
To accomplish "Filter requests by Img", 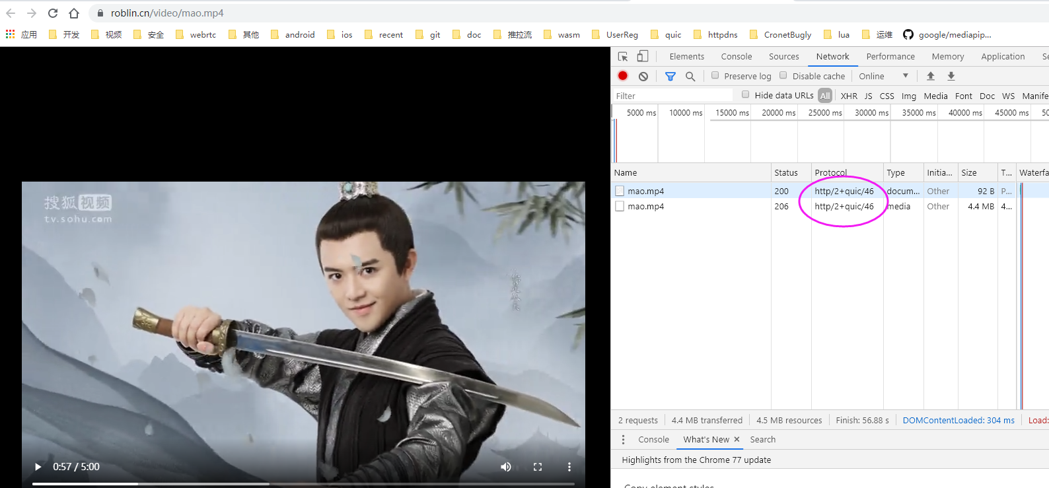I will (x=909, y=96).
